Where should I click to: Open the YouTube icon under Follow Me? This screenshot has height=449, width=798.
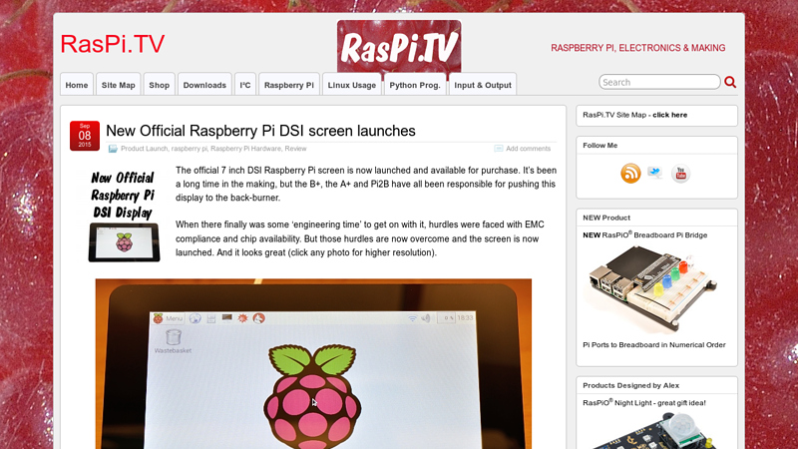(680, 174)
